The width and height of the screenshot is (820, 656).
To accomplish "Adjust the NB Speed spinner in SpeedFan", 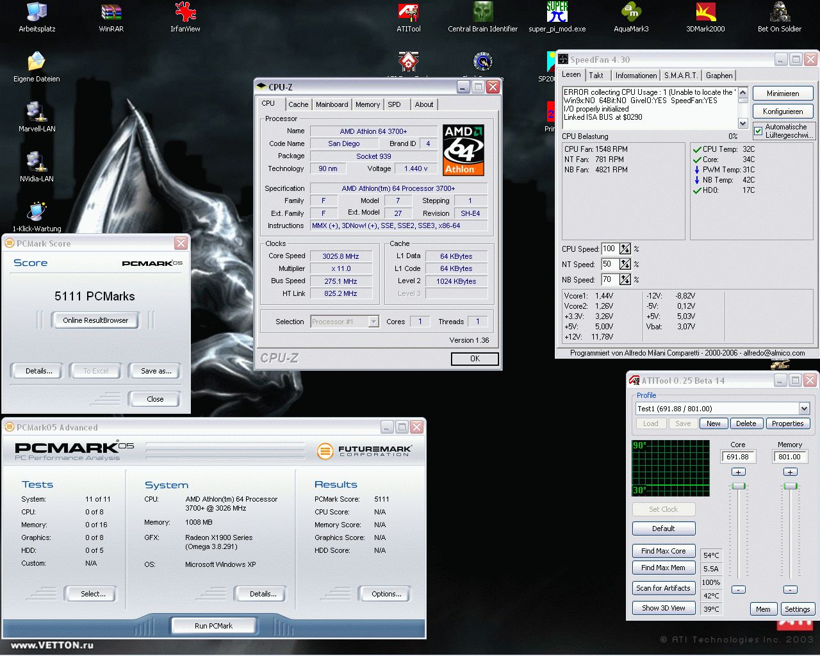I will (625, 280).
